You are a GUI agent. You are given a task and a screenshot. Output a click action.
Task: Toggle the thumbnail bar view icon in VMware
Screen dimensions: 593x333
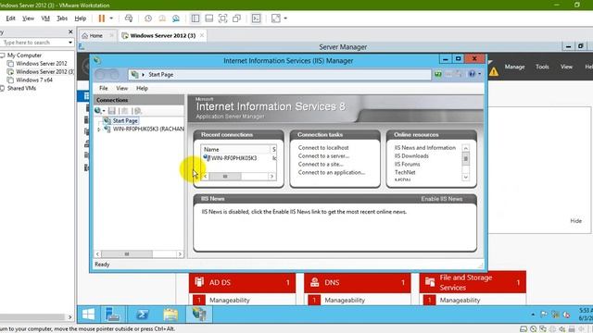[x=208, y=18]
